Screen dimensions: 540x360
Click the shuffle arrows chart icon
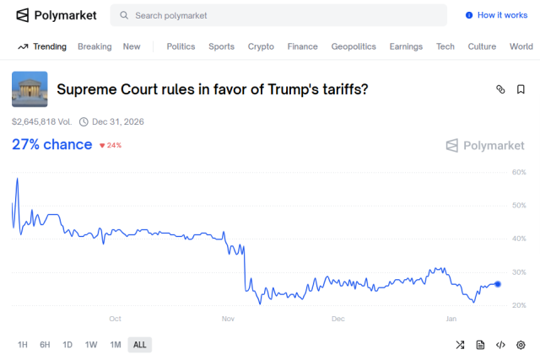(460, 345)
